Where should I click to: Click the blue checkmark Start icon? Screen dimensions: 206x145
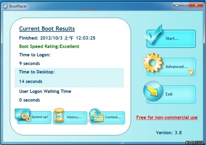pos(154,34)
